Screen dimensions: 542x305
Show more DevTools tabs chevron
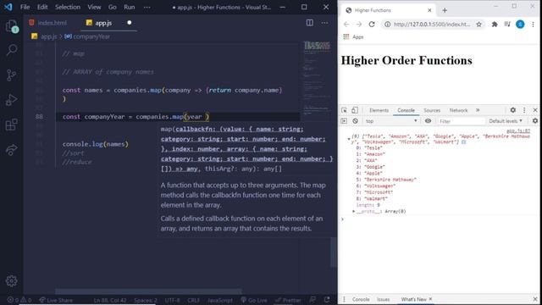click(x=478, y=110)
